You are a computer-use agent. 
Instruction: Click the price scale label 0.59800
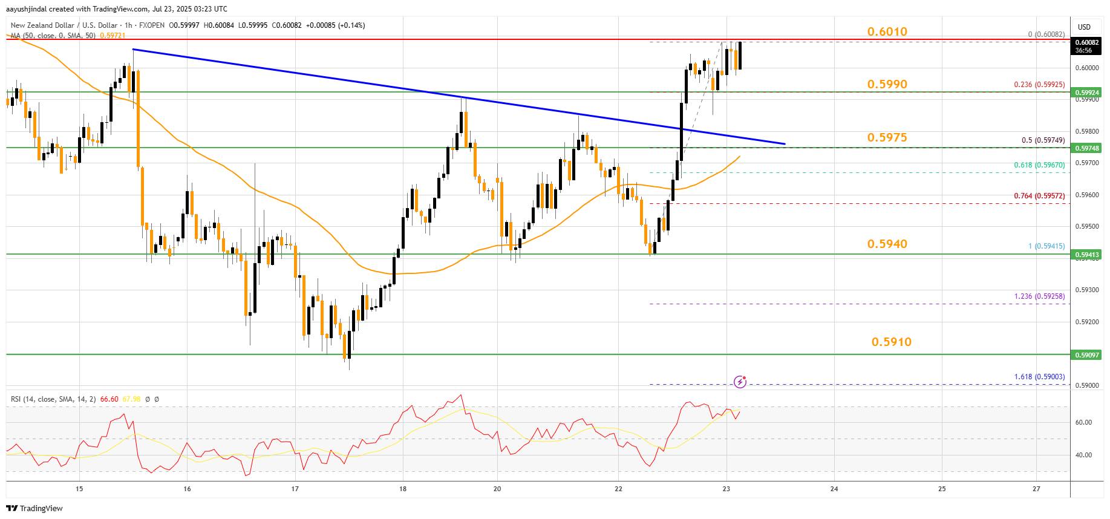1087,131
